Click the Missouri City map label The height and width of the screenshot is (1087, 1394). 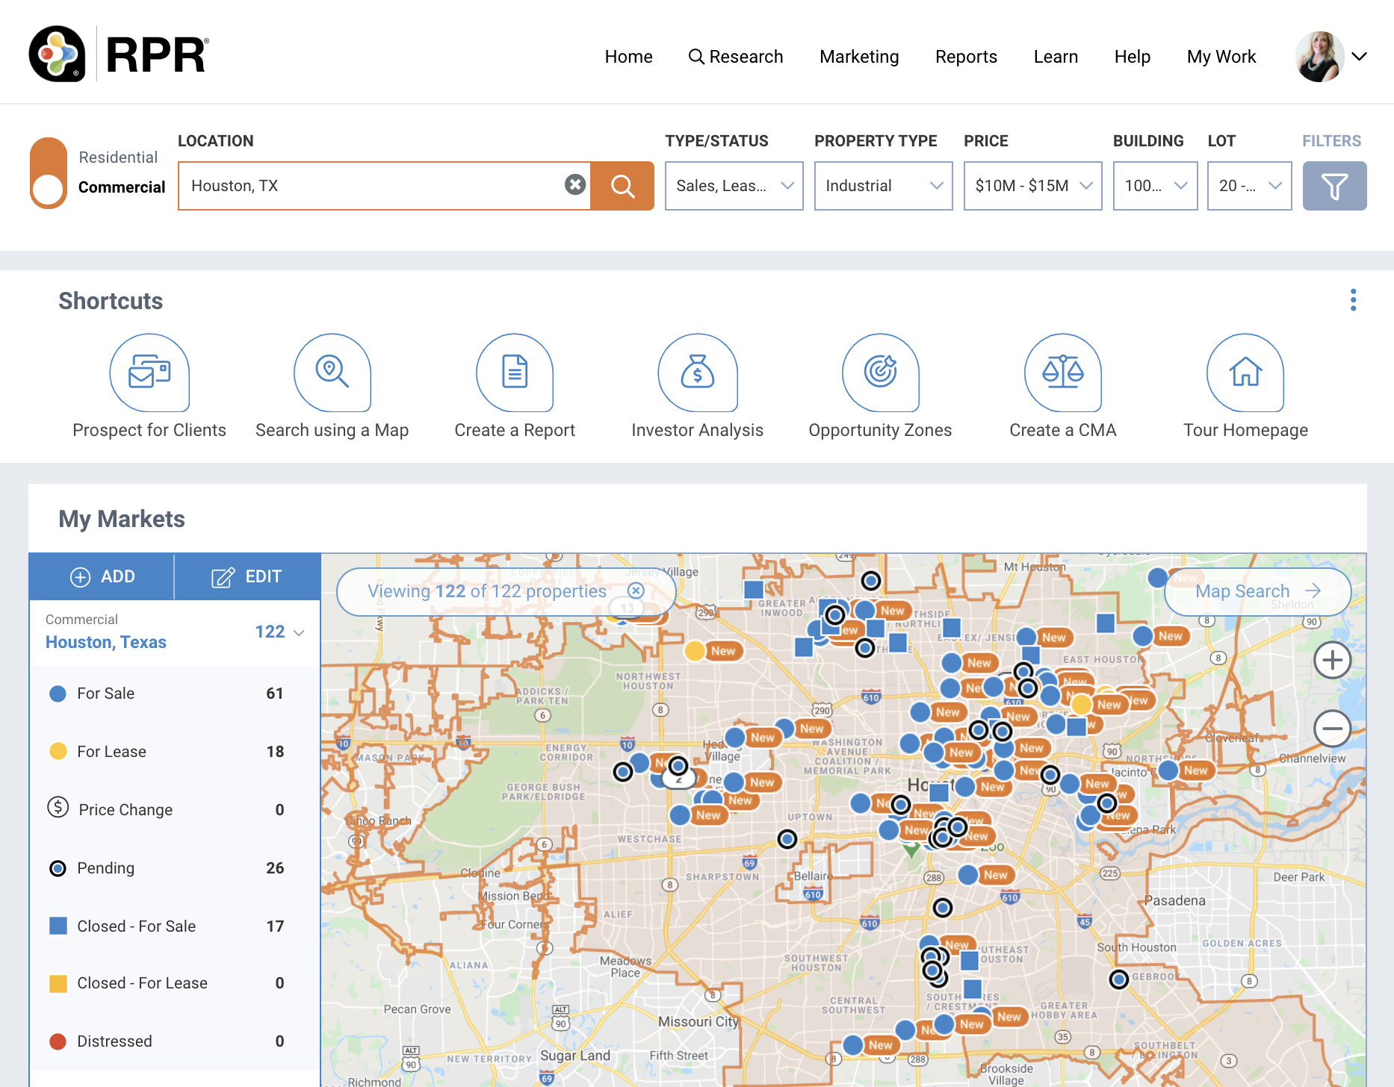pyautogui.click(x=698, y=1021)
